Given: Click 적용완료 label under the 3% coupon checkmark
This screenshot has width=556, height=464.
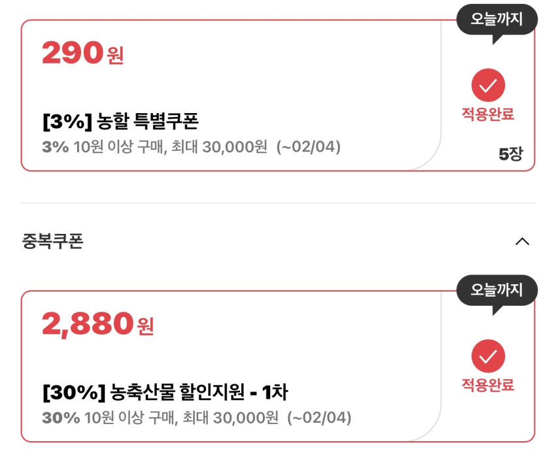Looking at the screenshot, I should (x=488, y=114).
